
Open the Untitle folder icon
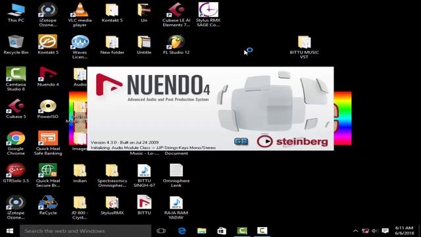click(x=144, y=45)
